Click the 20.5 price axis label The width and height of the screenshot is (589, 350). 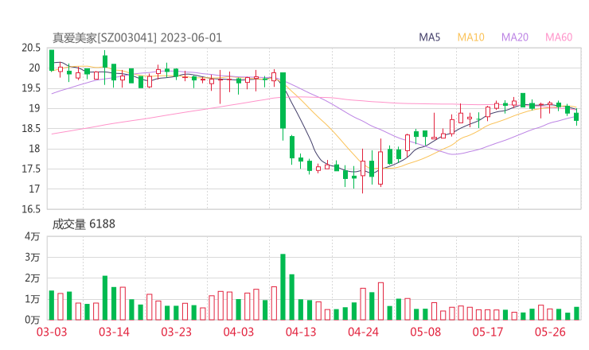[x=31, y=48]
